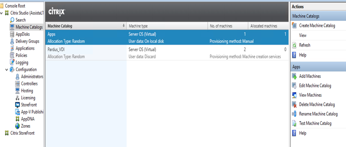
Task: Click the Machine Catalogs actions section header
Action: coord(318,16)
